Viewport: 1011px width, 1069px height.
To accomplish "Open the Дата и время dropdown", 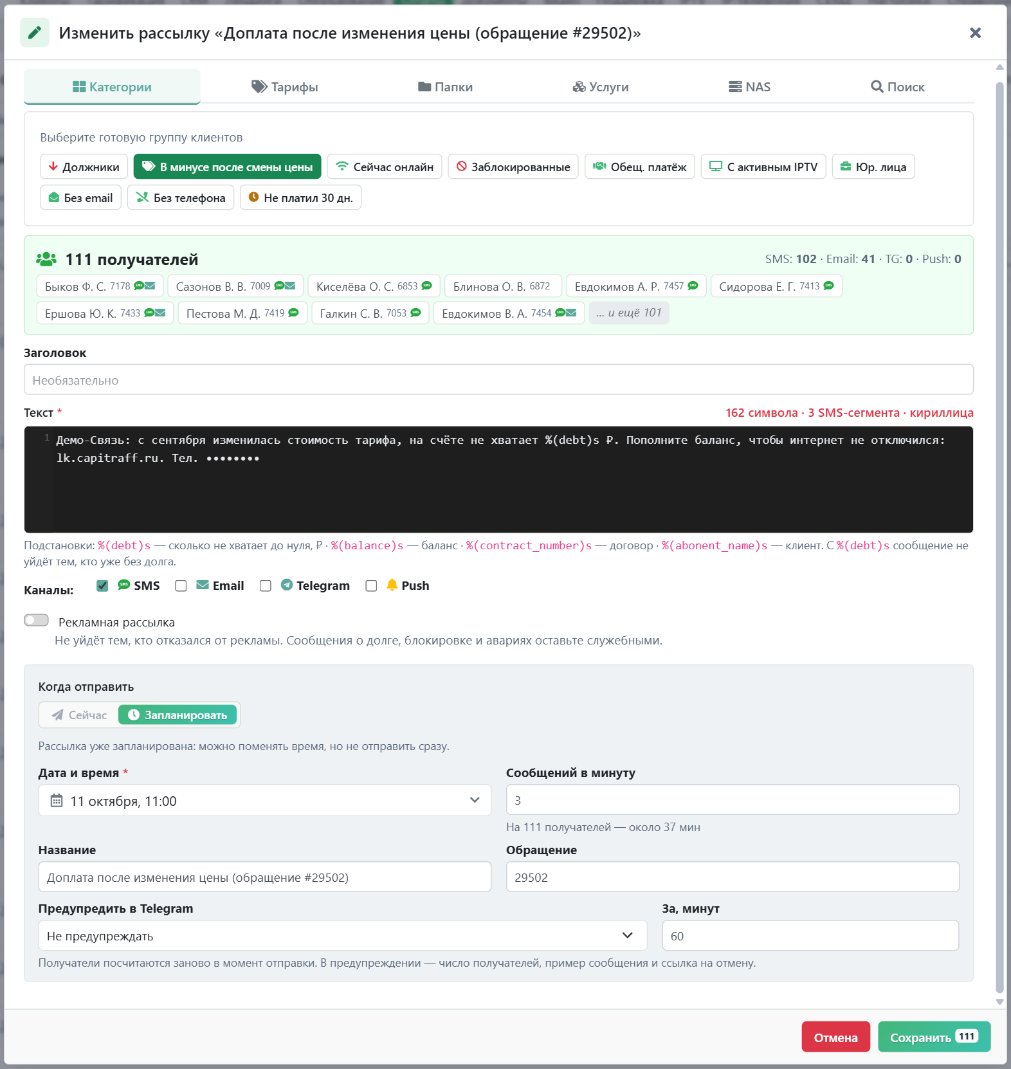I will 265,800.
